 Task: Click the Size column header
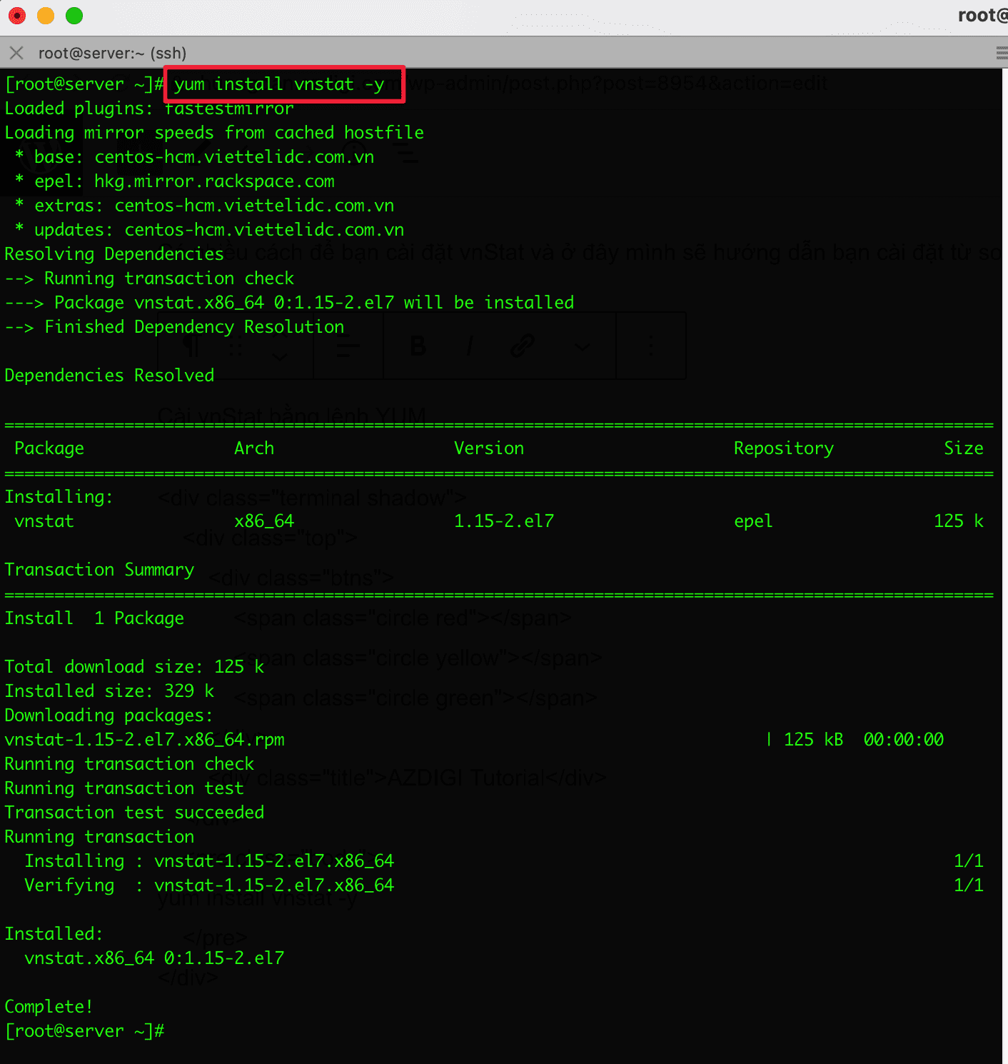(963, 448)
